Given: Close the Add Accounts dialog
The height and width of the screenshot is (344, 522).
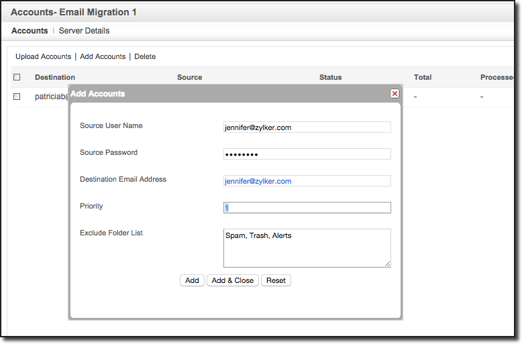Looking at the screenshot, I should (x=395, y=94).
